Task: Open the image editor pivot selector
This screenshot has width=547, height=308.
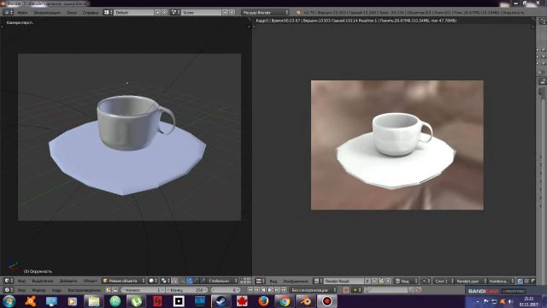Action: coord(426,281)
